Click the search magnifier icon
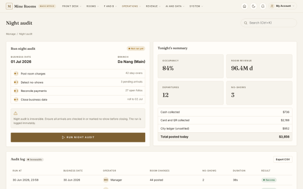303x189 pixels. pos(246,23)
